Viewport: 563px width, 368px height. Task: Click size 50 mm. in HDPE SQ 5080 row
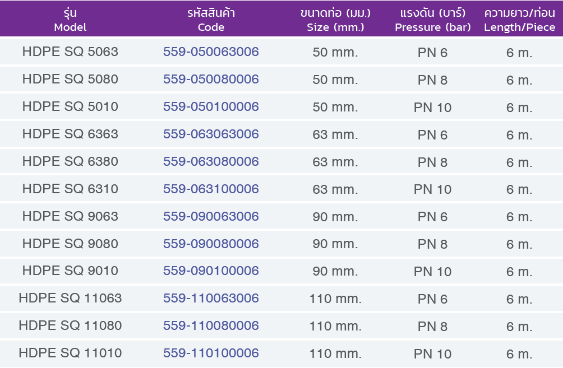click(335, 80)
